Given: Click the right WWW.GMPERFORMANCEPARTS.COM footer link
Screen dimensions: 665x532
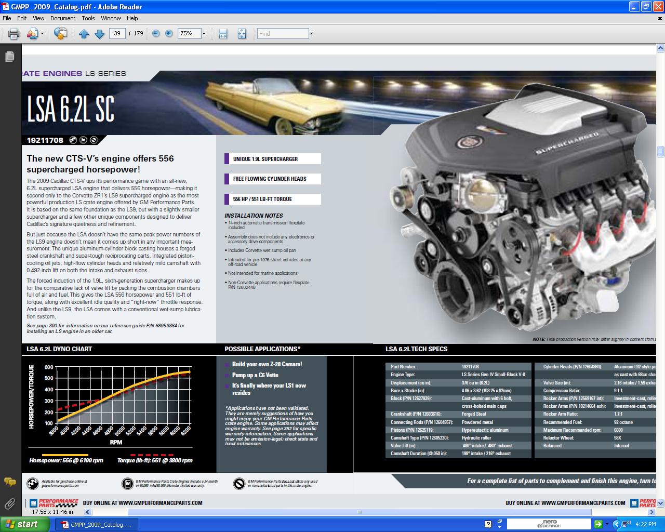Looking at the screenshot, I should pyautogui.click(x=583, y=503).
